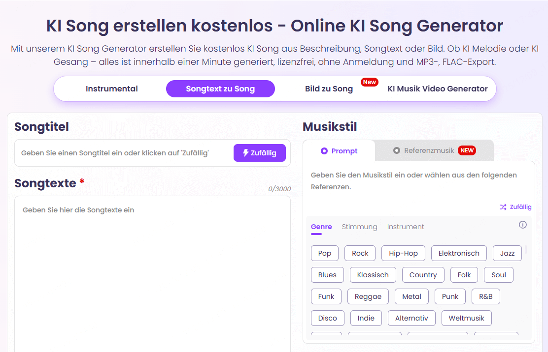Open the Instrument category

(405, 227)
